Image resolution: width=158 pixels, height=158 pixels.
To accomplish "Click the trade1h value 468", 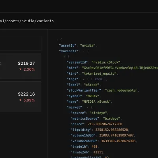I will tap(94, 147).
